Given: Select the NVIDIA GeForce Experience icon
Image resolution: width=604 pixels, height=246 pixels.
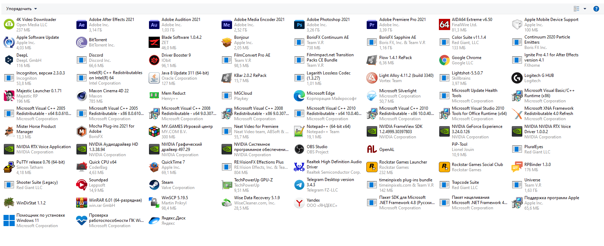Looking at the screenshot, I should [444, 131].
